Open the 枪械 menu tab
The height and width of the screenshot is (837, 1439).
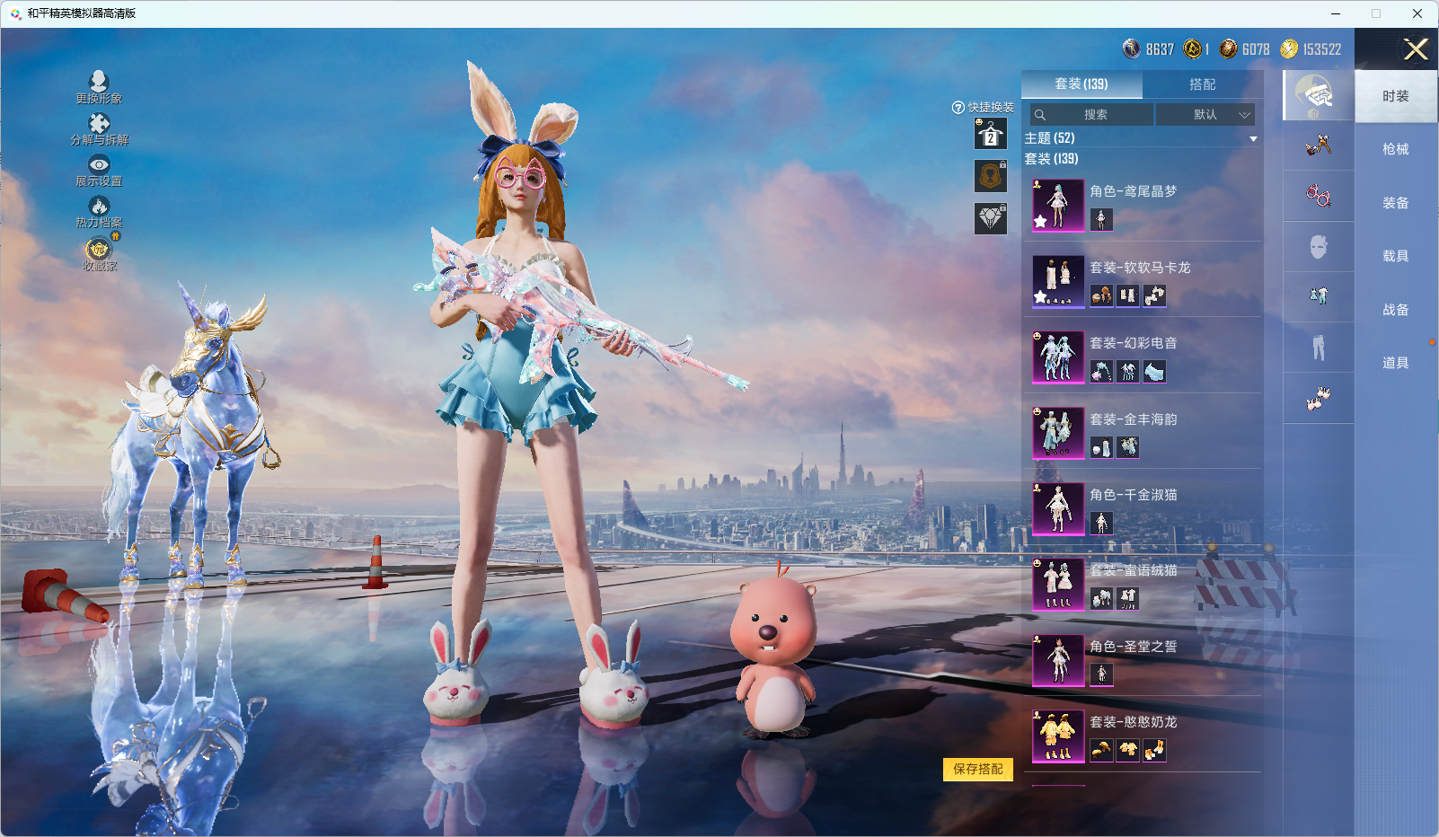click(x=1395, y=149)
